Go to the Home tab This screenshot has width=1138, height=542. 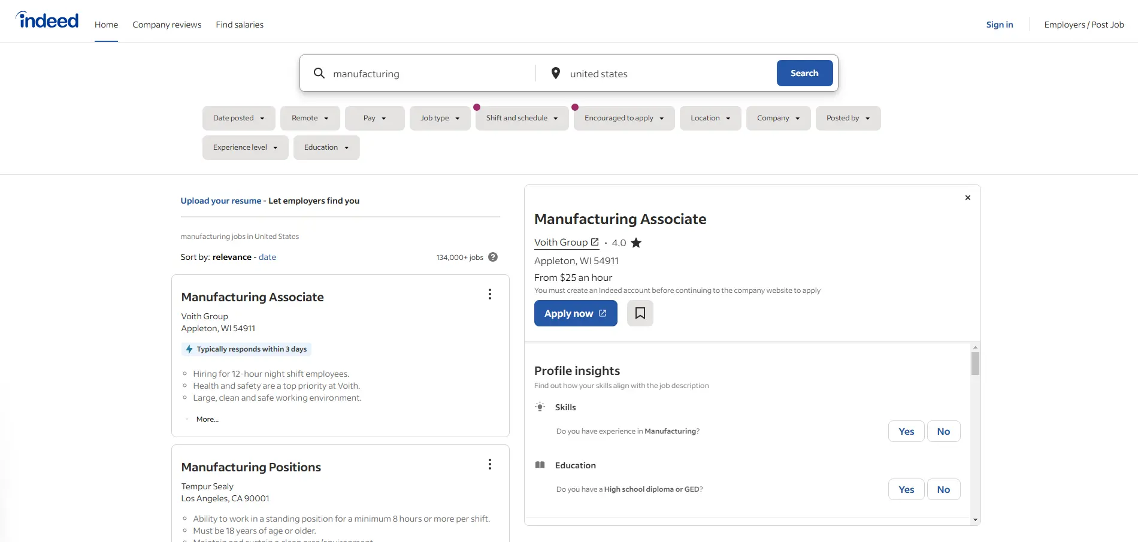[106, 25]
